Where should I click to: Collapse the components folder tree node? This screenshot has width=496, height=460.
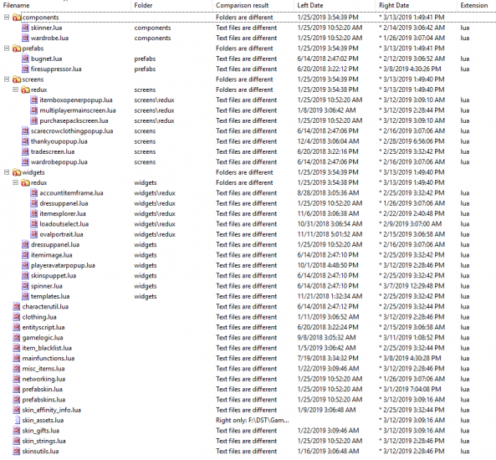pyautogui.click(x=7, y=18)
